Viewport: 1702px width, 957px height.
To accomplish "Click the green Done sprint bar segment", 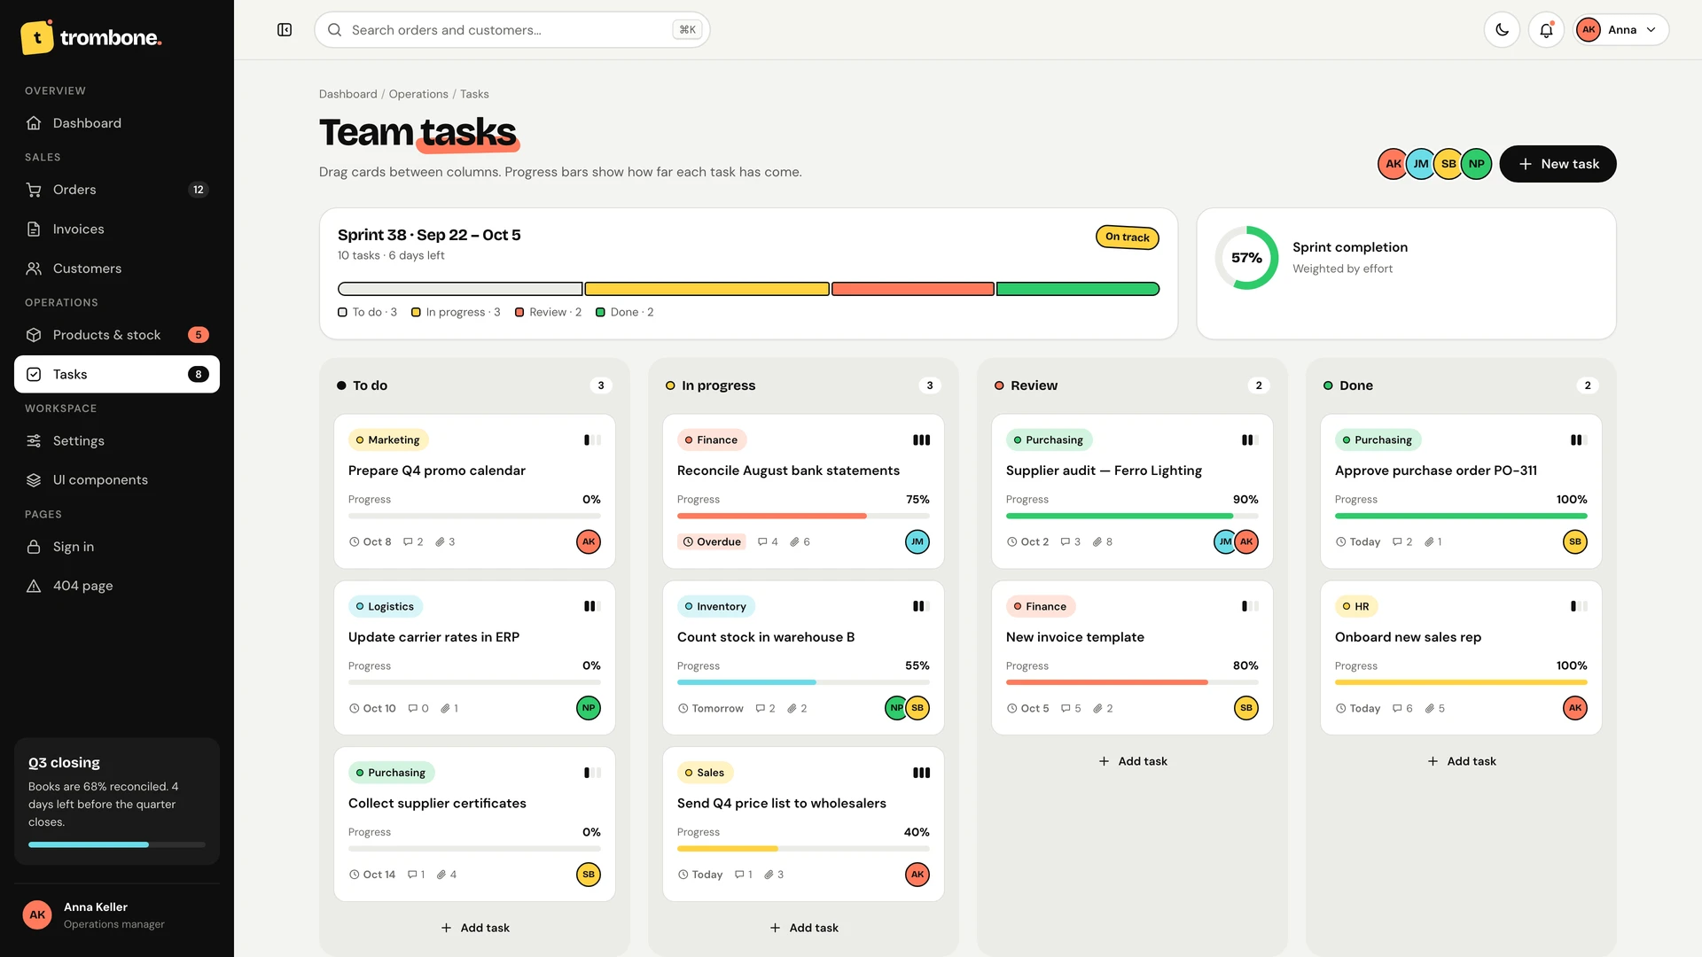I will click(x=1077, y=289).
